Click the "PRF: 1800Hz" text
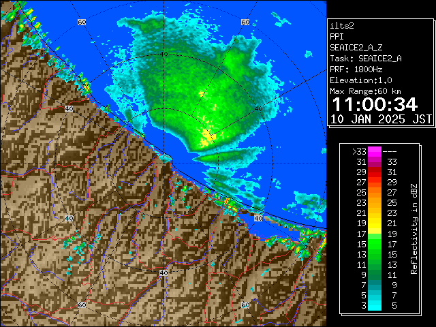436x327 pixels. [x=356, y=69]
